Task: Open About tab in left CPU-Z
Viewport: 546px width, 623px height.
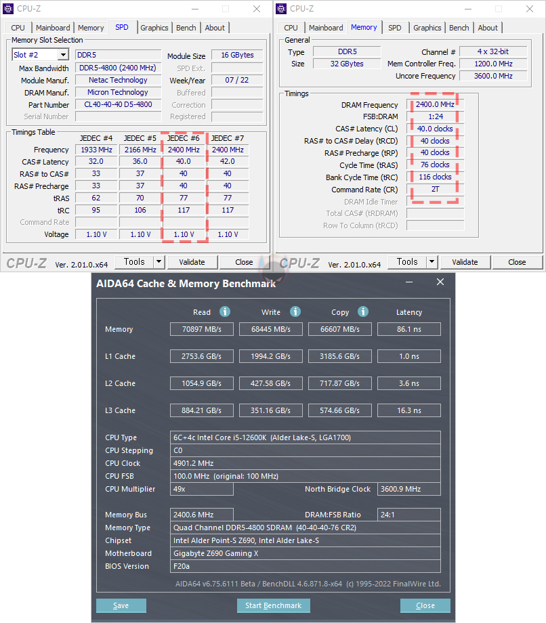Action: tap(215, 28)
